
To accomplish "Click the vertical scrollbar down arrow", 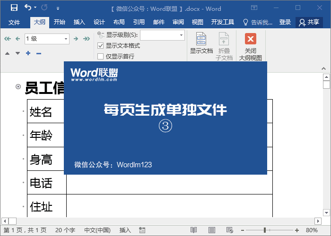I will coord(326,212).
